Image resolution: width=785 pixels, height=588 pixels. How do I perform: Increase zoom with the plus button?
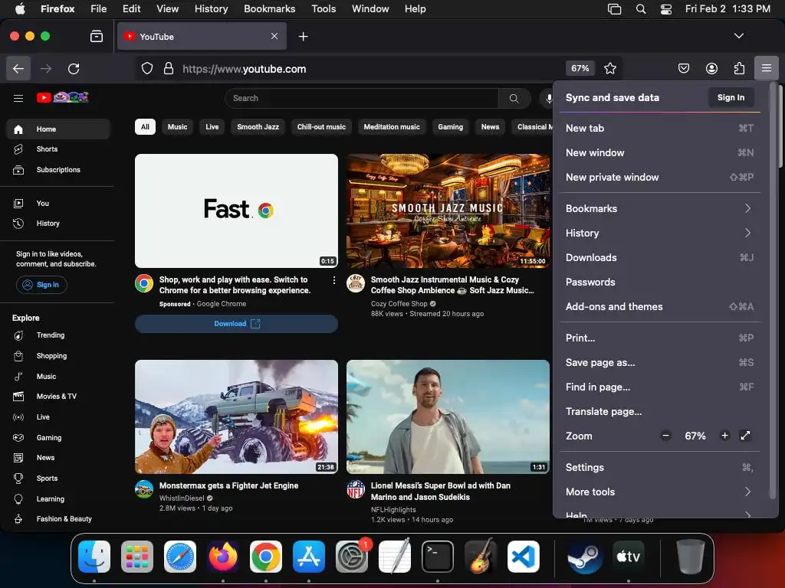[x=724, y=436]
